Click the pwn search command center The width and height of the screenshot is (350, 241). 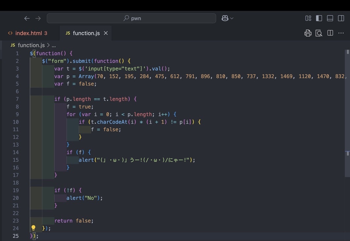[131, 18]
